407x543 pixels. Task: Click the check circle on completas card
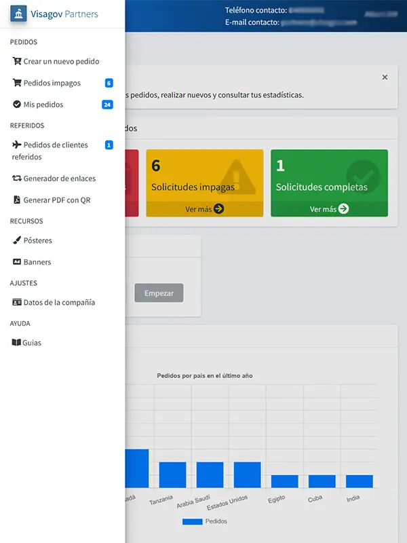[363, 176]
